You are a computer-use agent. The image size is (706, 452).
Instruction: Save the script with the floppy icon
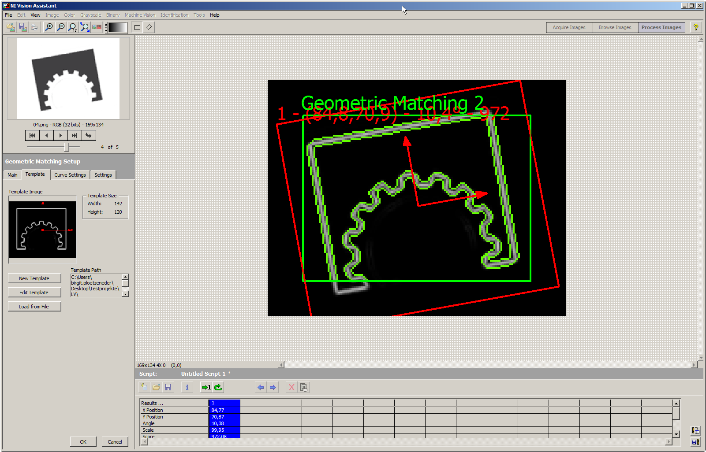[168, 387]
